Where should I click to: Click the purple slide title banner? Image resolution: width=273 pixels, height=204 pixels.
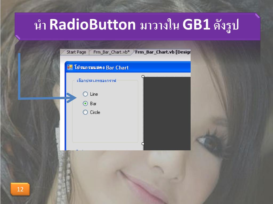(137, 26)
